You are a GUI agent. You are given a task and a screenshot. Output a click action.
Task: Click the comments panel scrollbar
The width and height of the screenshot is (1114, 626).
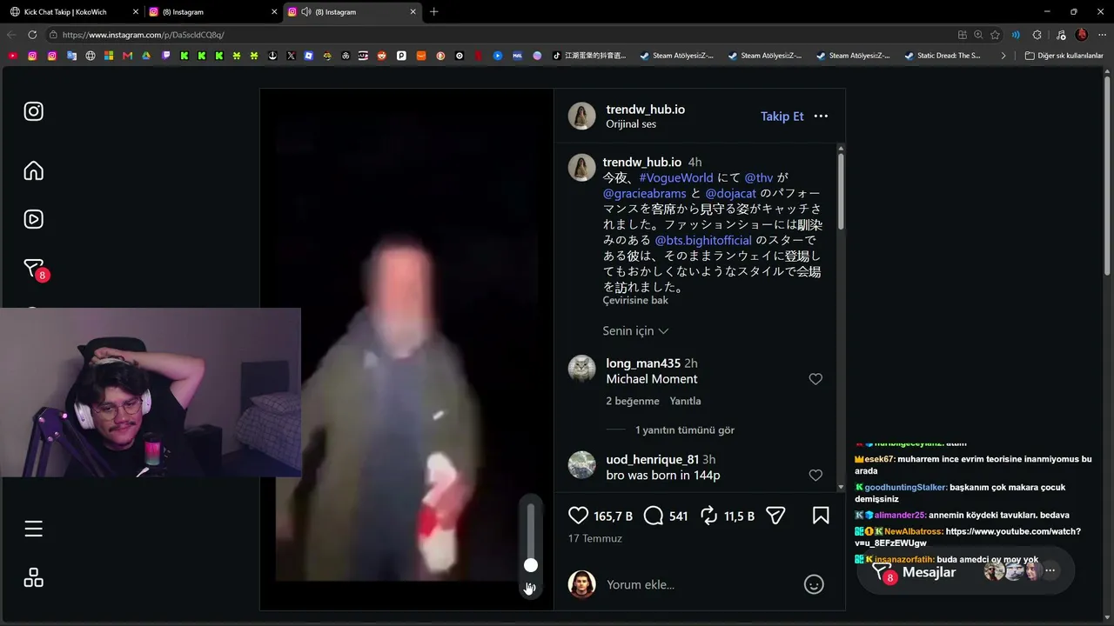841,191
